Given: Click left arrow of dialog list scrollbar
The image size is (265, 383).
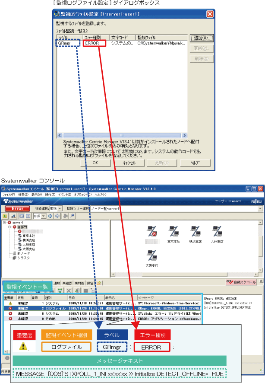Looking at the screenshot, I should 60,135.
